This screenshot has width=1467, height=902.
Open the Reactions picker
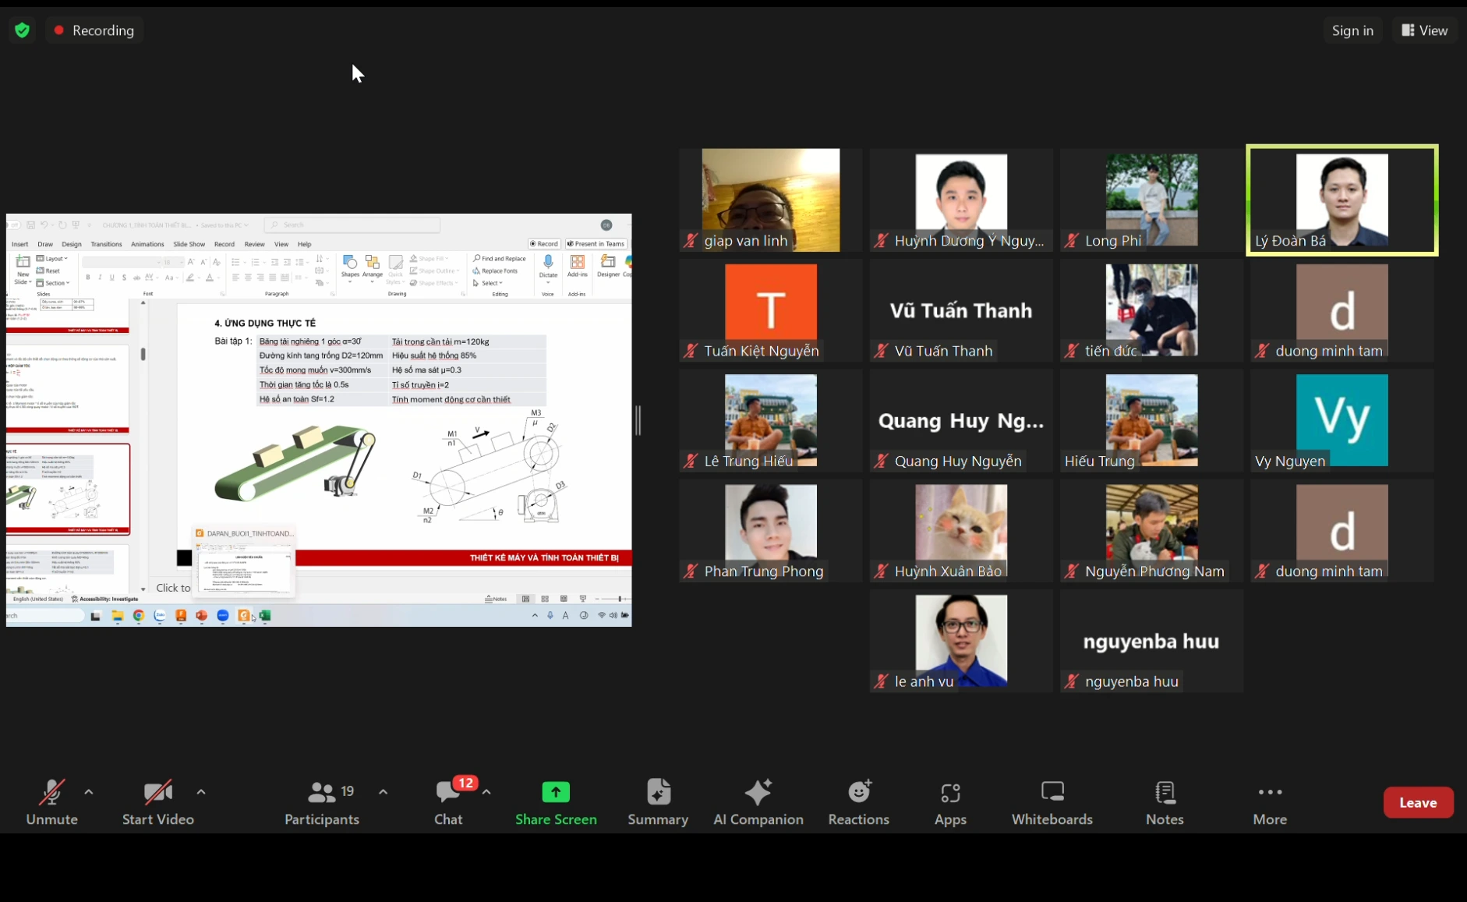859,802
